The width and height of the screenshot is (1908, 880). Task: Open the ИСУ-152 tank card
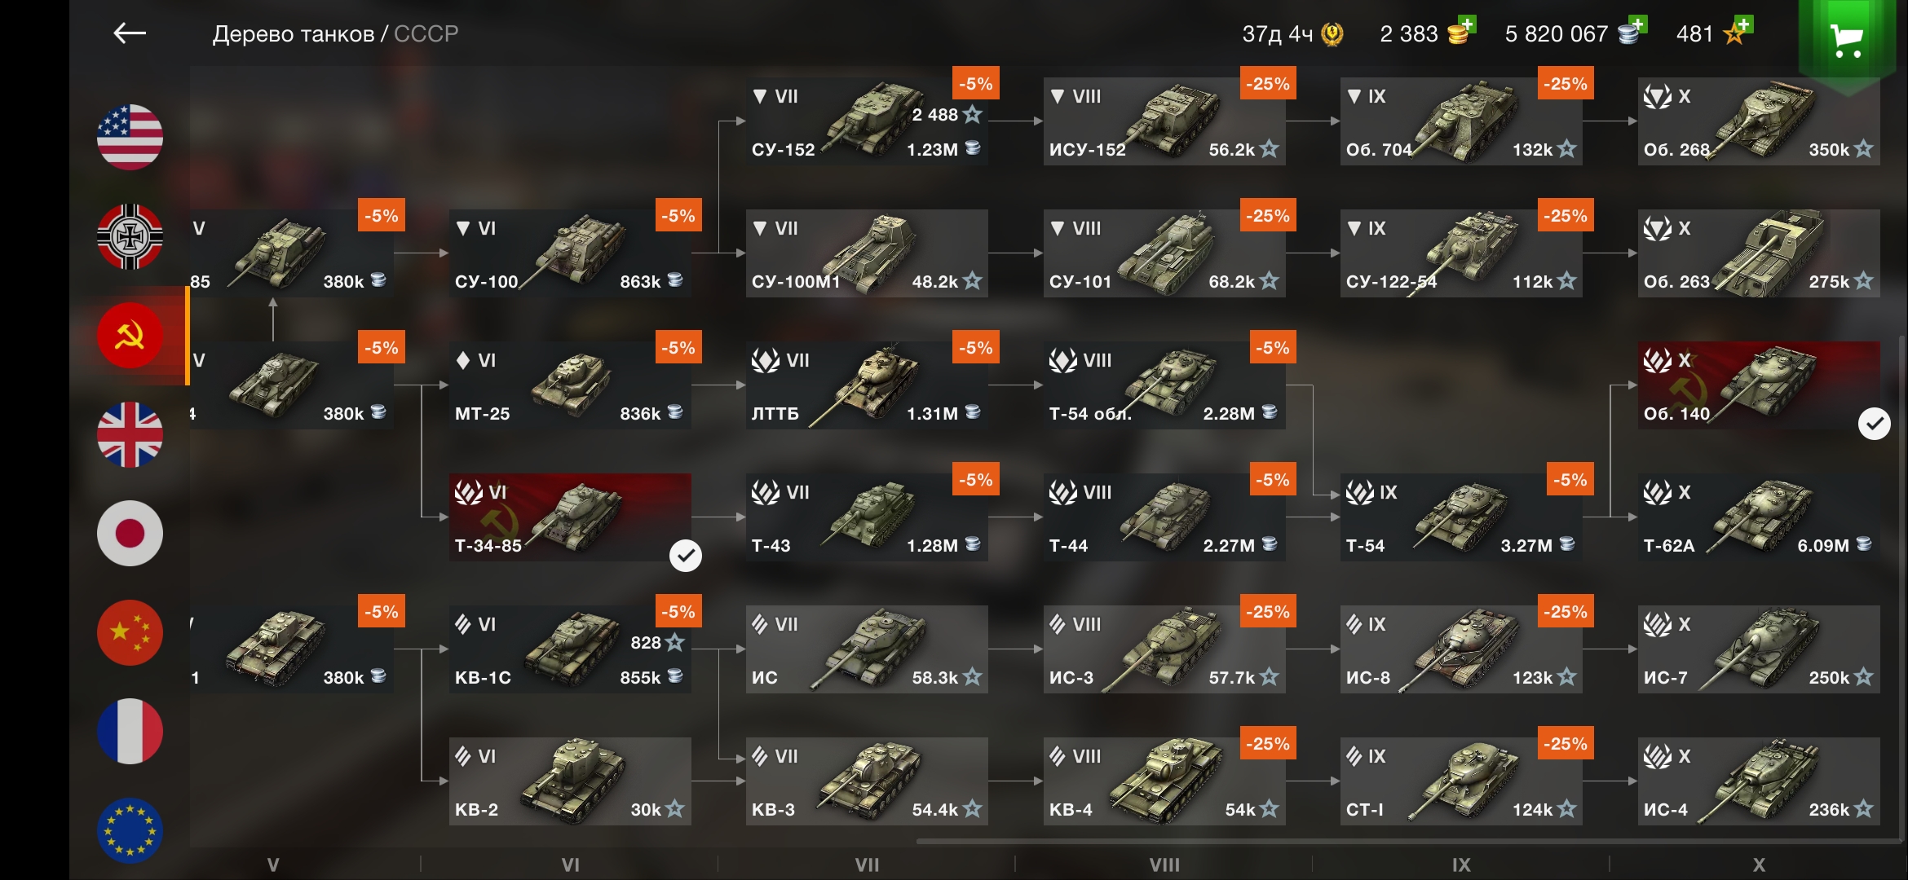(1164, 121)
